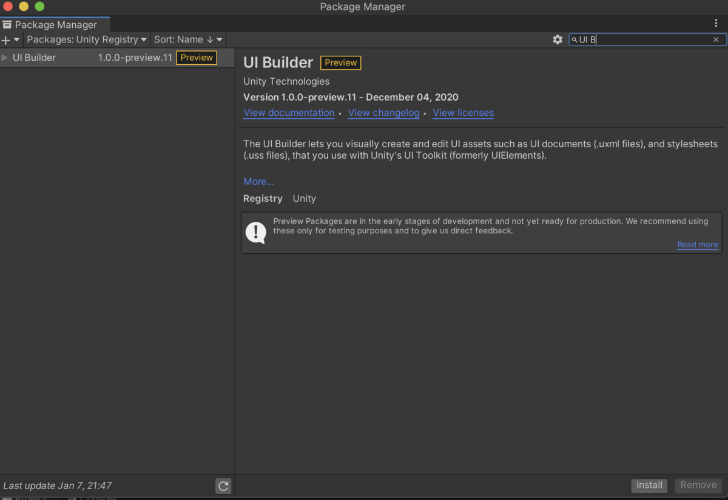This screenshot has height=500, width=728.
Task: Click the yellow macOS minimize button
Action: [24, 7]
